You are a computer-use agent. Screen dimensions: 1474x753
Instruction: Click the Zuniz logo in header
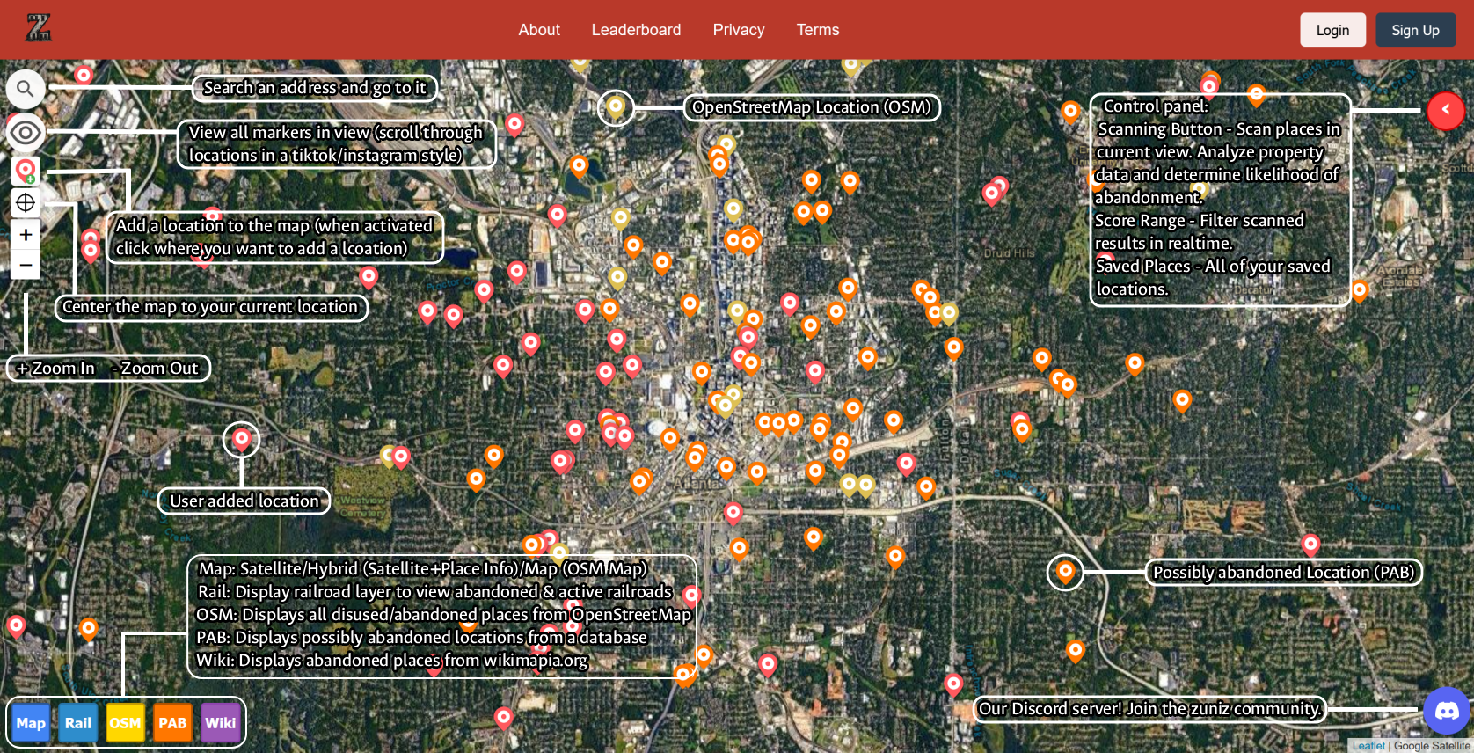[x=39, y=28]
